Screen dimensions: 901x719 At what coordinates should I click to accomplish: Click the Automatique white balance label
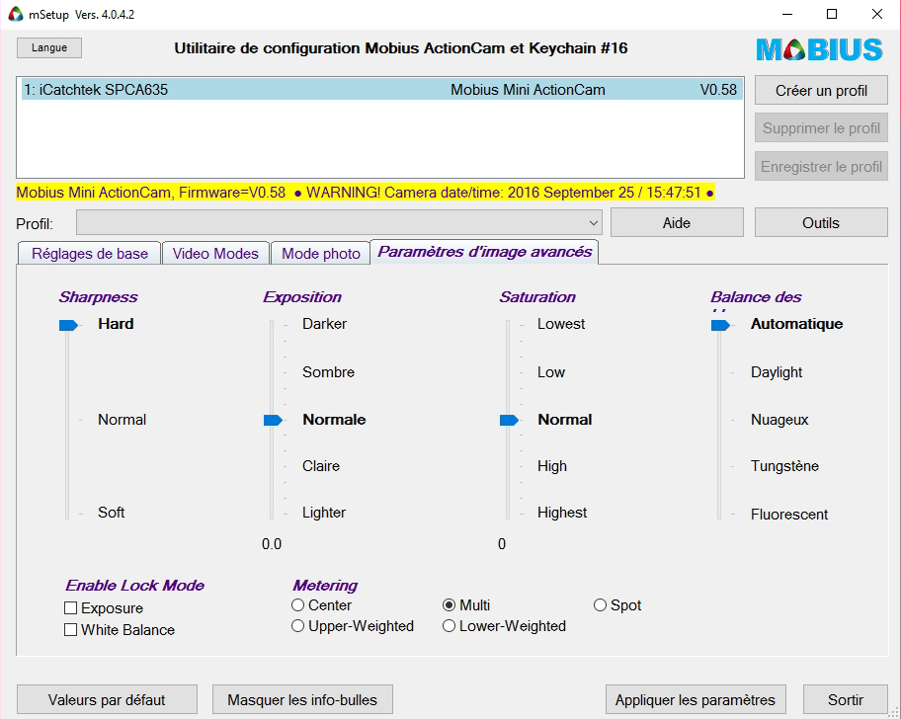(x=797, y=324)
